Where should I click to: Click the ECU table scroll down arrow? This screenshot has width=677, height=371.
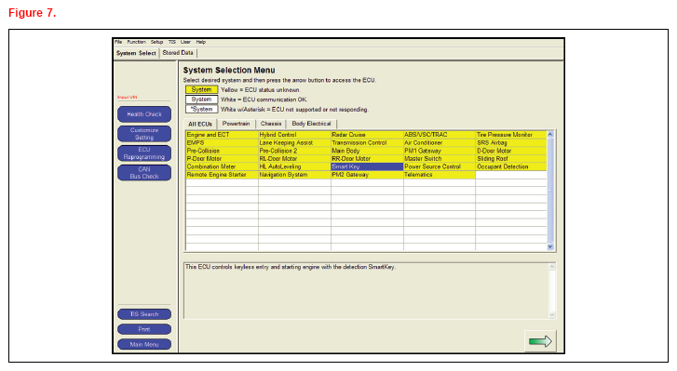[550, 247]
